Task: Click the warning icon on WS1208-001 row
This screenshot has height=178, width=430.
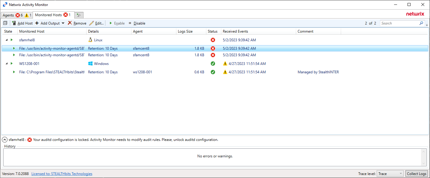Action: (225, 63)
